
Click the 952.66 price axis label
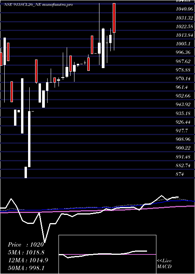[x=183, y=96]
